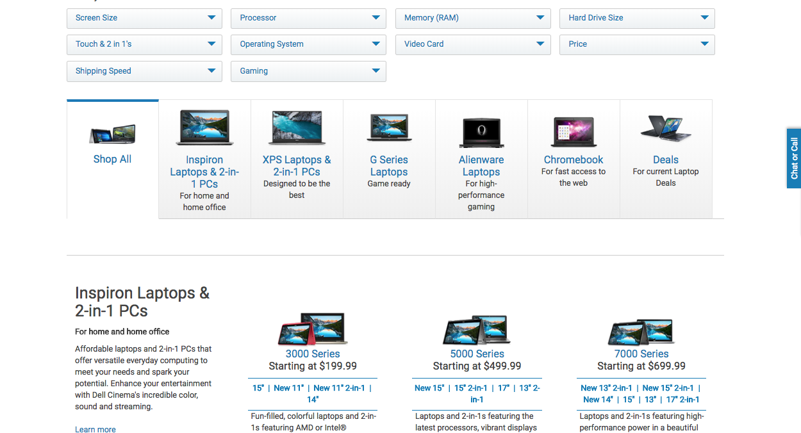The image size is (801, 433).
Task: Click the Chromebook laptop image
Action: point(574,133)
